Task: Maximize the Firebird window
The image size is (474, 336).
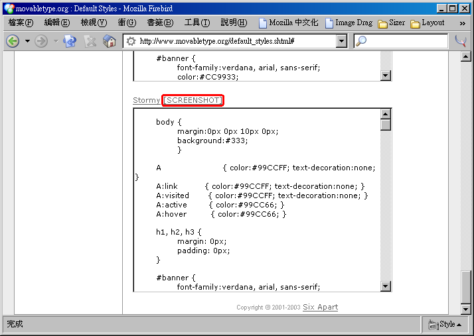Action: point(453,9)
